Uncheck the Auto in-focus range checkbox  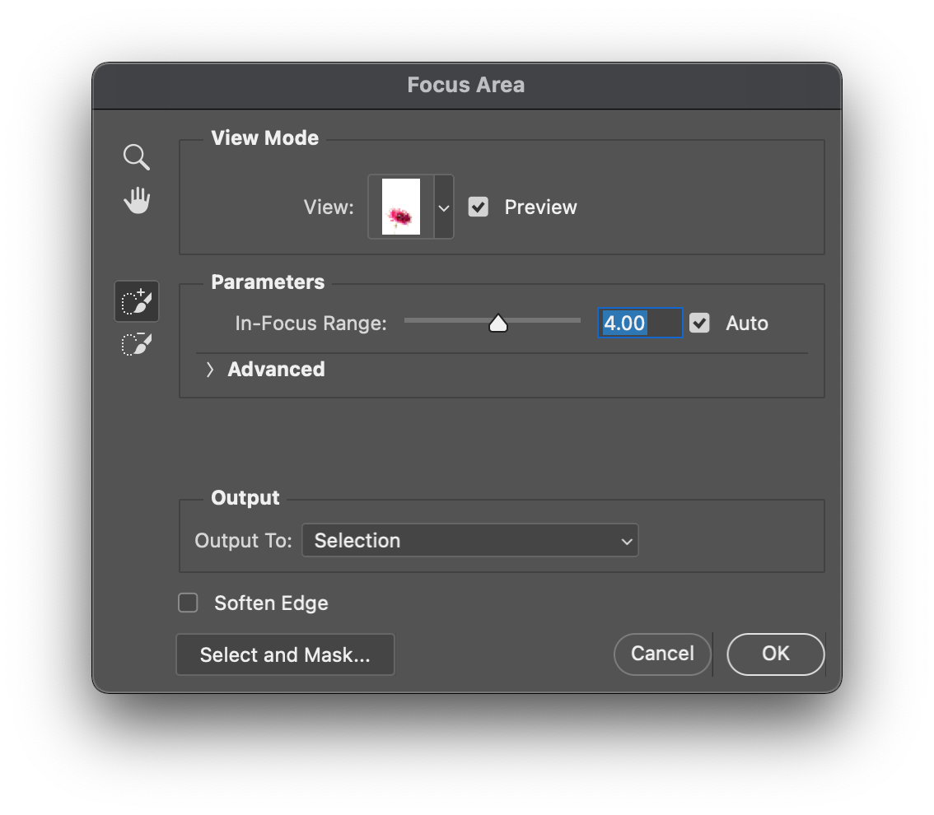(699, 324)
